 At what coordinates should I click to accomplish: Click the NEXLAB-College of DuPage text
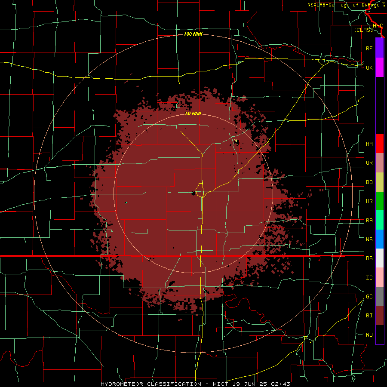pos(344,5)
